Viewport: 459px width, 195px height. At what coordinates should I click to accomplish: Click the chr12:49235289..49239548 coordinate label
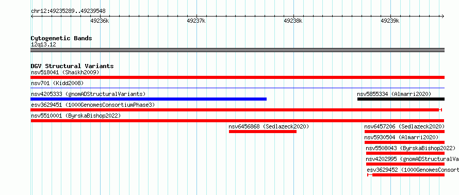[x=68, y=11]
